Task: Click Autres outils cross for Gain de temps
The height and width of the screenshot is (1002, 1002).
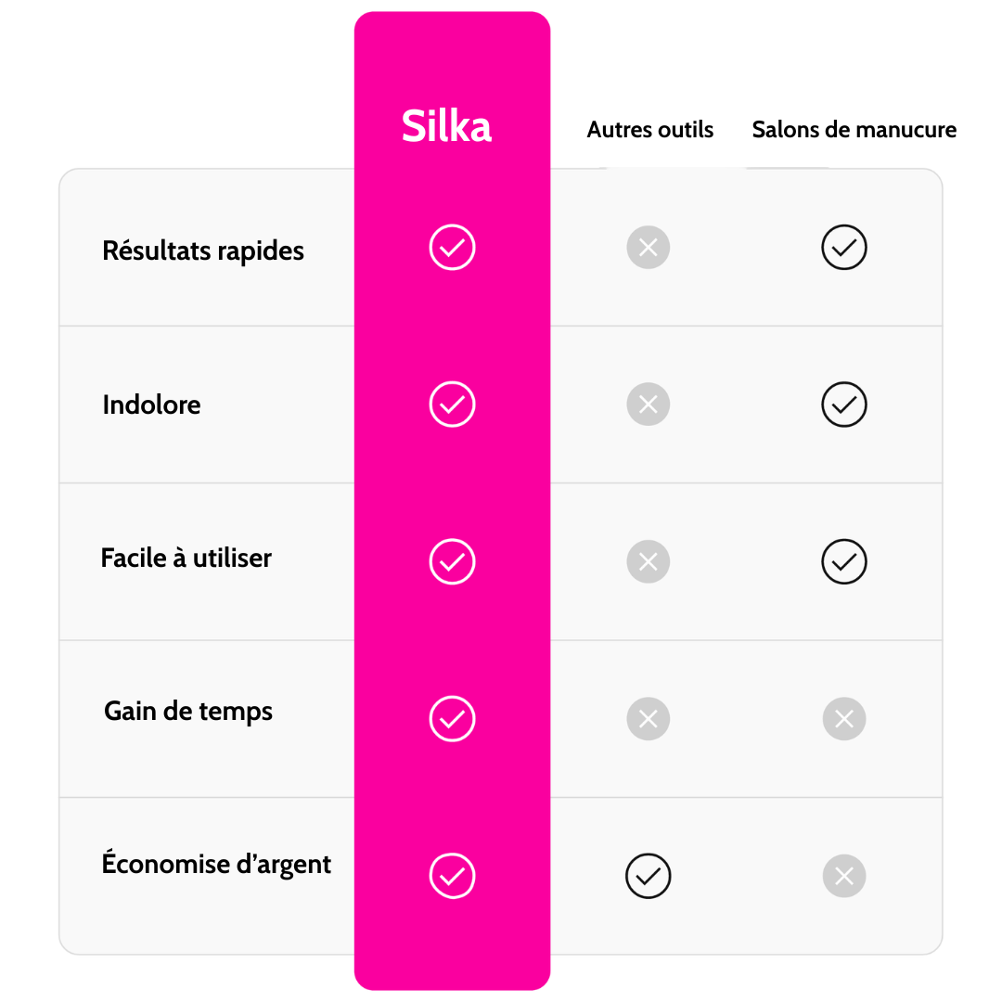Action: click(648, 718)
